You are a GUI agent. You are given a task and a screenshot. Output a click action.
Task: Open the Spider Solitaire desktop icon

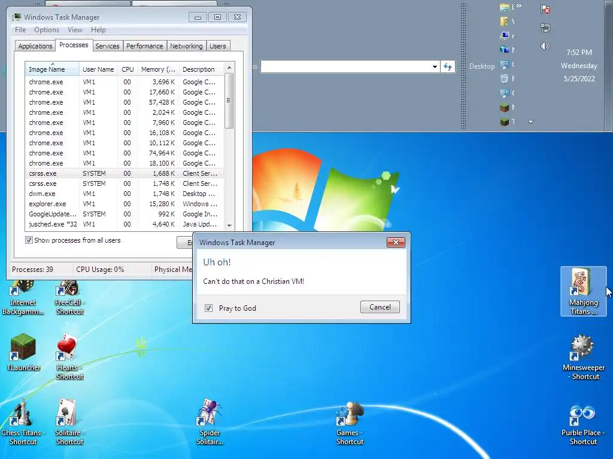(210, 423)
